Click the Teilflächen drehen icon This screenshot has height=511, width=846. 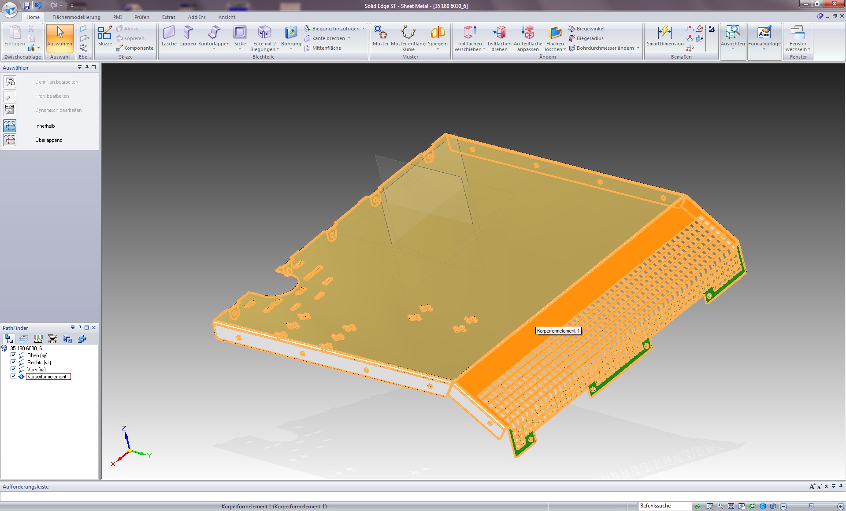tap(499, 33)
